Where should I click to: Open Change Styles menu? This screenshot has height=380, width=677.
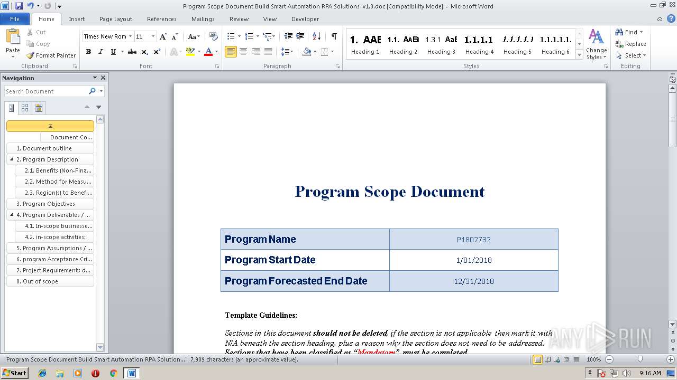[x=596, y=44]
